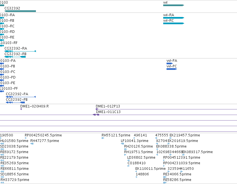The width and height of the screenshot is (237, 184).
Task: Select the EK110011.5prime EST
Action: [136, 171]
